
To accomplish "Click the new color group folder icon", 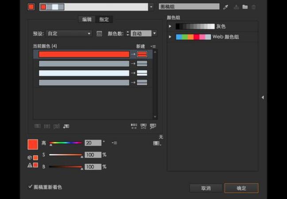I will pos(245,7).
